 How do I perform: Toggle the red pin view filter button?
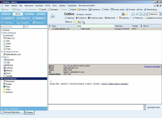pos(147,14)
